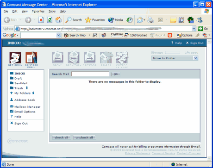Image resolution: width=213 pixels, height=168 pixels.
Task: Click Google toolbar Options
Action: (185, 35)
